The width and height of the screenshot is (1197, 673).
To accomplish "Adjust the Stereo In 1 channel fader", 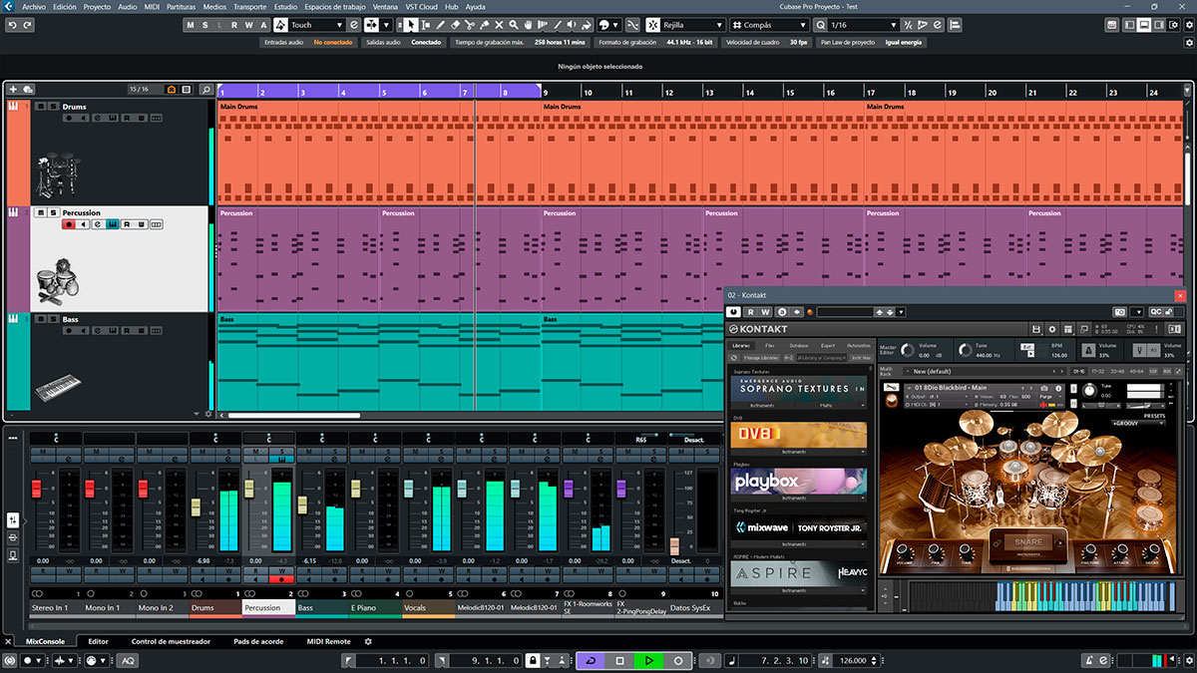I will [x=37, y=488].
